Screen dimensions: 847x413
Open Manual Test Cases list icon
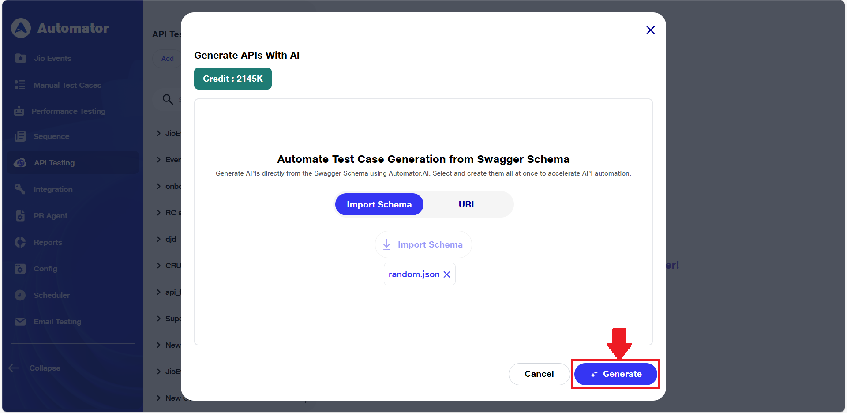click(20, 85)
